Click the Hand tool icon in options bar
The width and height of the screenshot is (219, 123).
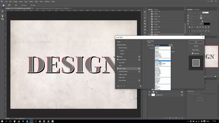[3, 5]
